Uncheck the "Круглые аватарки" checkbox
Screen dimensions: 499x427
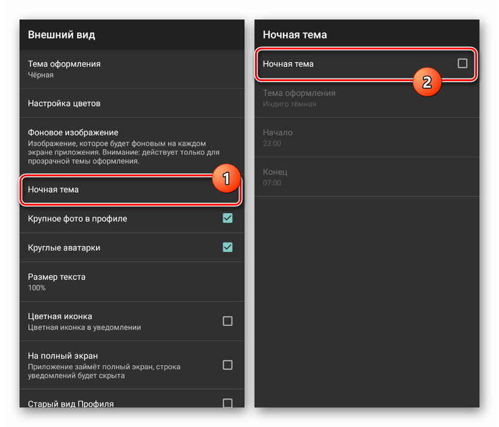click(228, 248)
